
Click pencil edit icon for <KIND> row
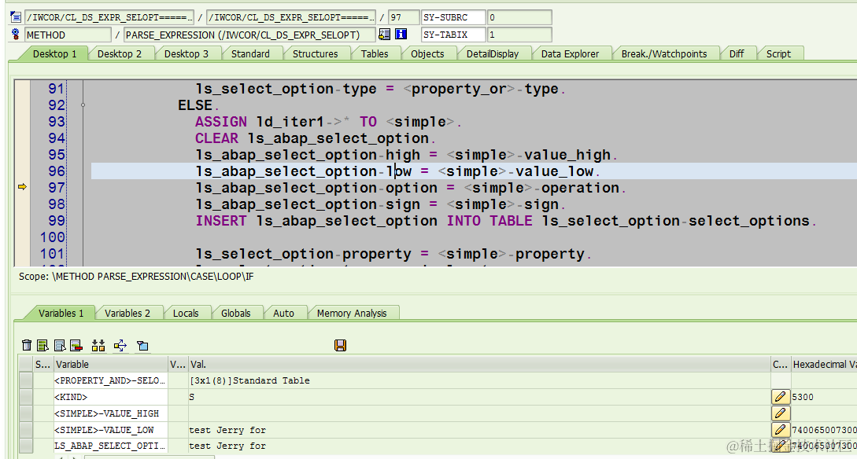tap(781, 397)
